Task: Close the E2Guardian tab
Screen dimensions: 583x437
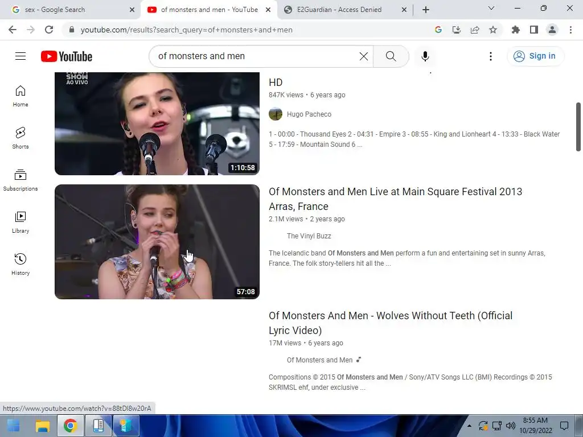Action: [x=404, y=10]
